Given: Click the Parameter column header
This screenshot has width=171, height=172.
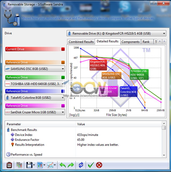Looking at the screenshot, I should tap(40, 124).
